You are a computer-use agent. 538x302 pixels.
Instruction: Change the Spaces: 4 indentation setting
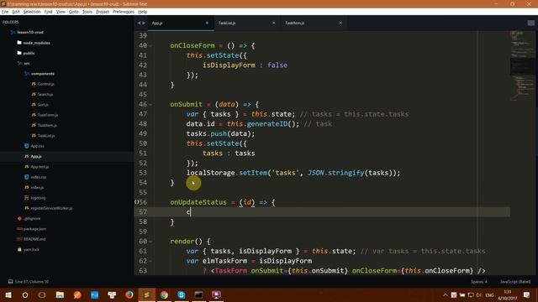pyautogui.click(x=479, y=282)
